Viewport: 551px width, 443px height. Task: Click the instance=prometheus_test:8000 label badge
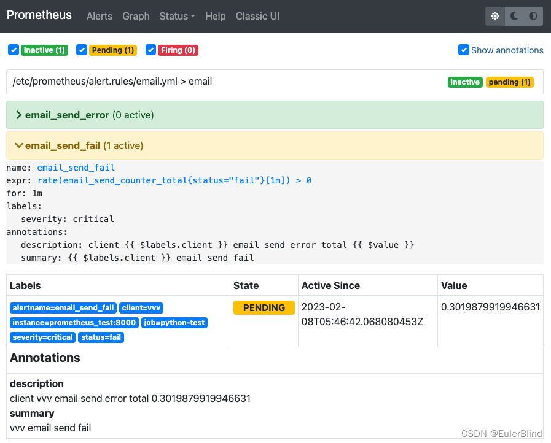[x=74, y=323]
